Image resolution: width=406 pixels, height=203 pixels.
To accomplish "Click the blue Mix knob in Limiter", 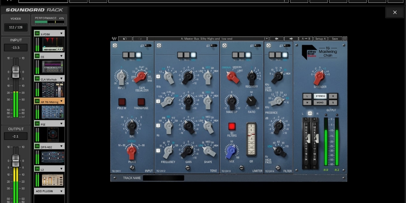I will tap(231, 151).
